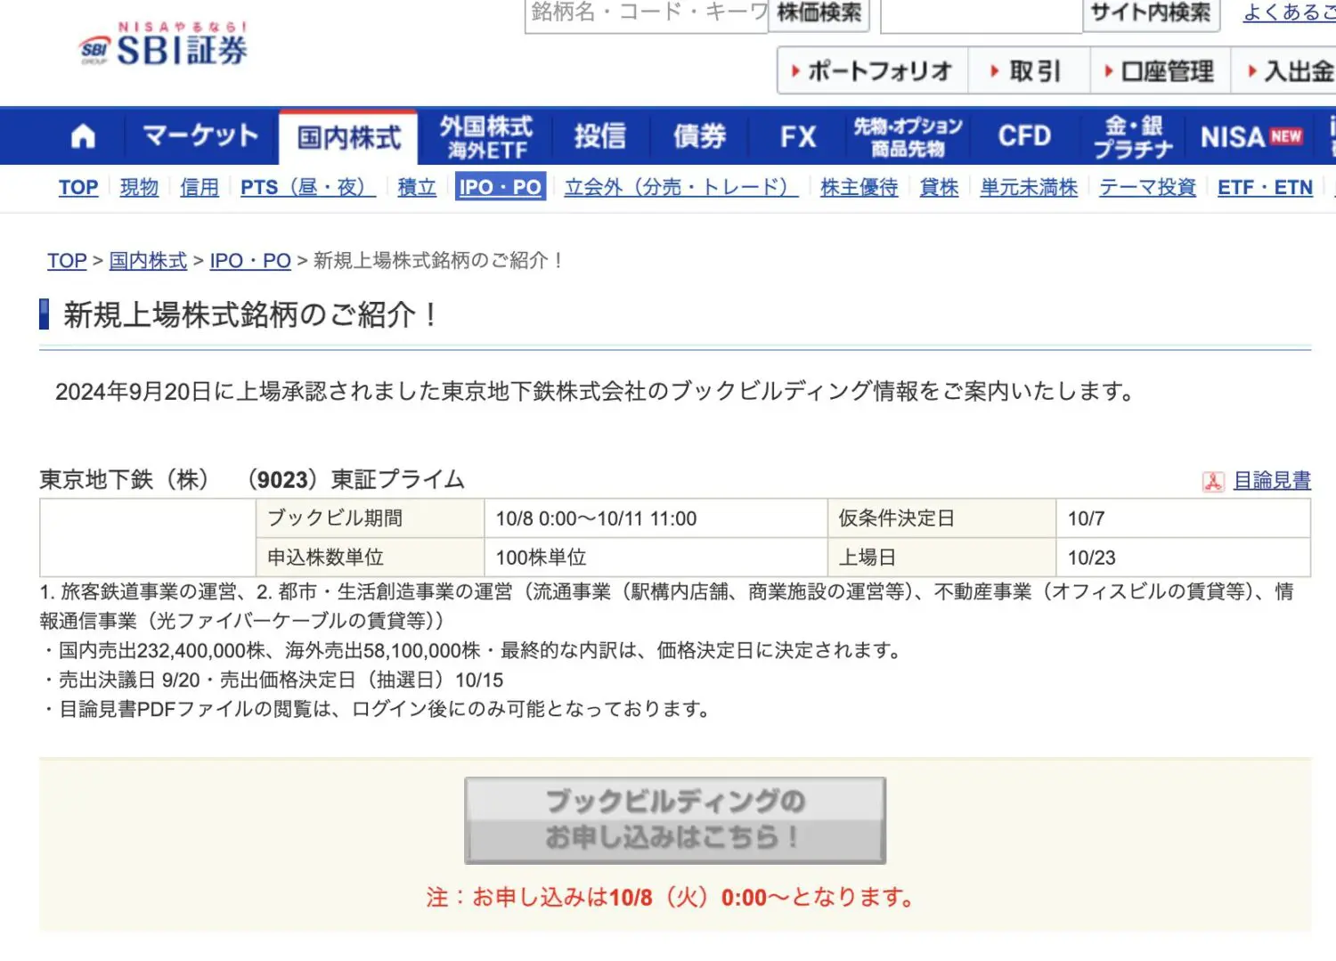Click the PDF icon beside 目論見書
Viewport: 1336px width, 961px height.
click(1212, 482)
